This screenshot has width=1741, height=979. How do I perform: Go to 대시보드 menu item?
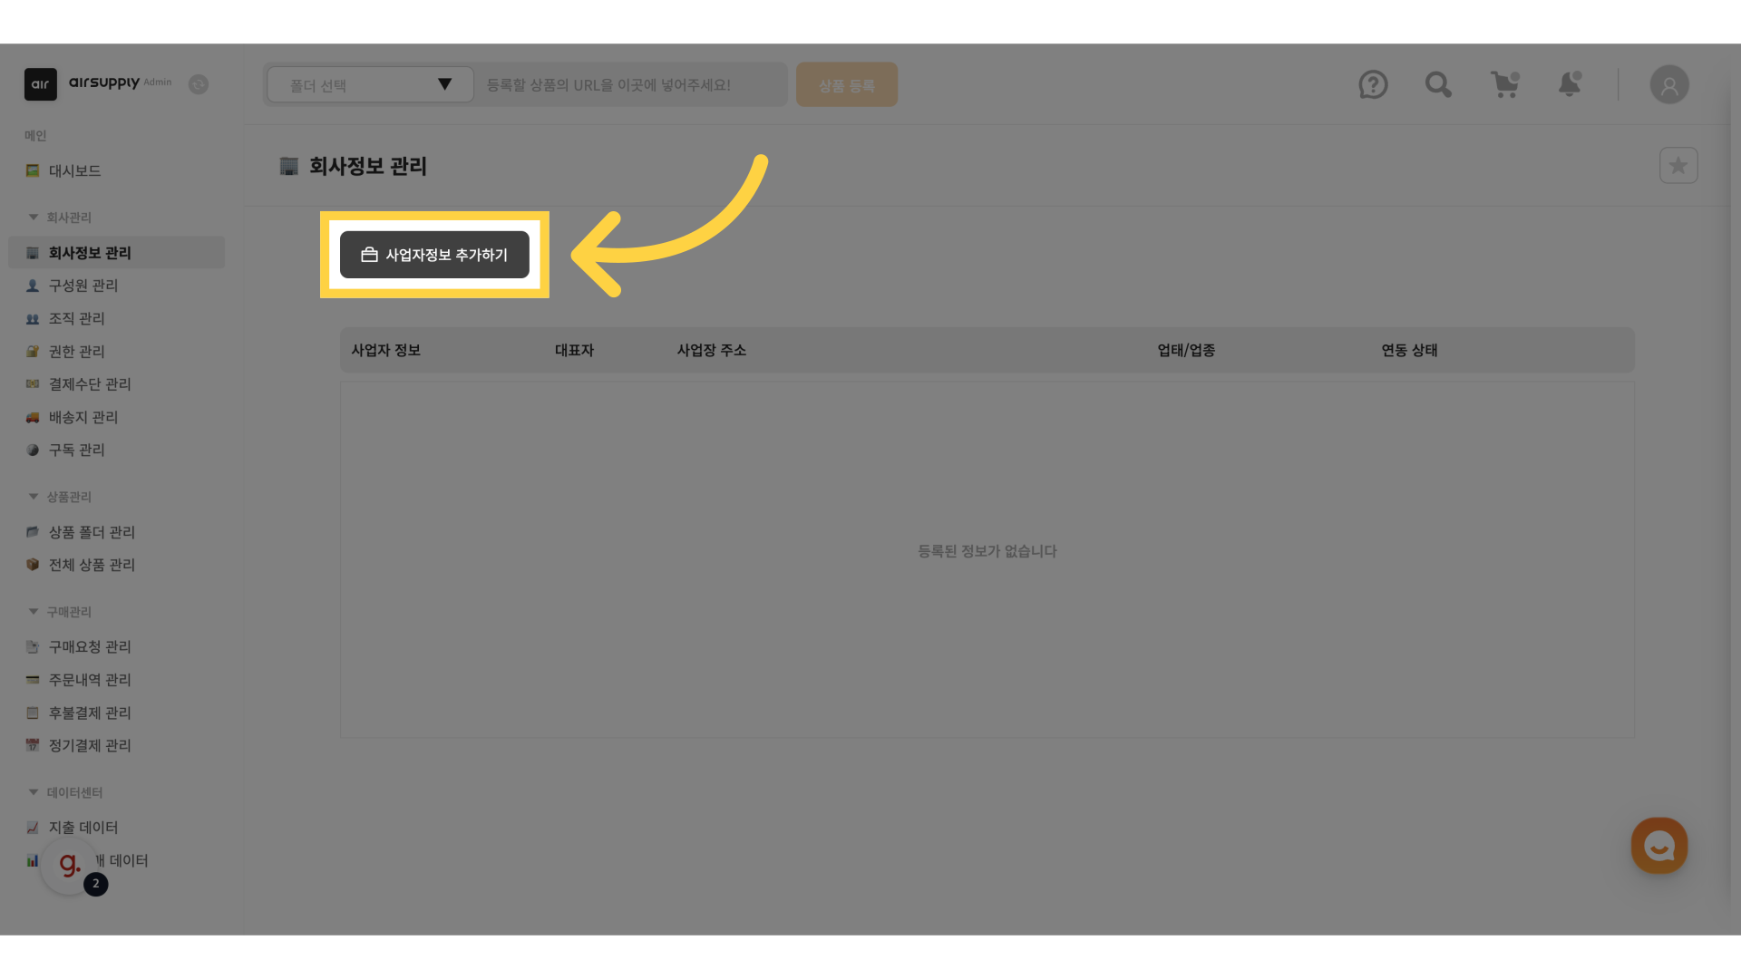pos(74,170)
